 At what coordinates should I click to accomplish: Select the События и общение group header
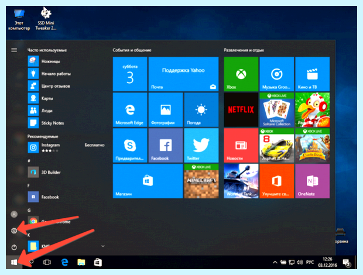[x=132, y=50]
